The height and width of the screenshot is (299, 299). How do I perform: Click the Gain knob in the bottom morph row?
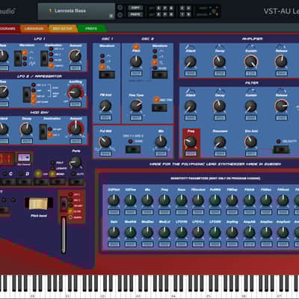(x=114, y=232)
